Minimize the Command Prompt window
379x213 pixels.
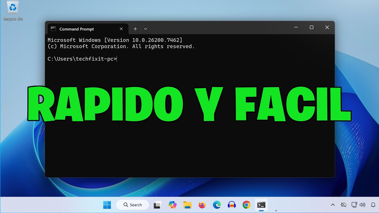coord(296,28)
